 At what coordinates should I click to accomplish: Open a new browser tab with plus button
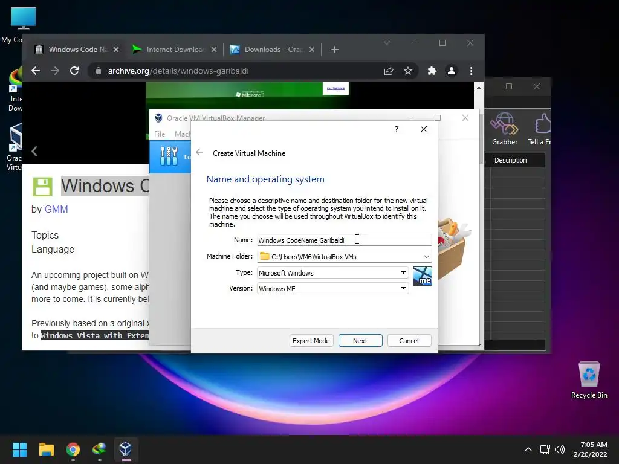click(x=335, y=50)
